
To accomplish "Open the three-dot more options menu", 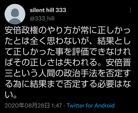I will click(130, 10).
